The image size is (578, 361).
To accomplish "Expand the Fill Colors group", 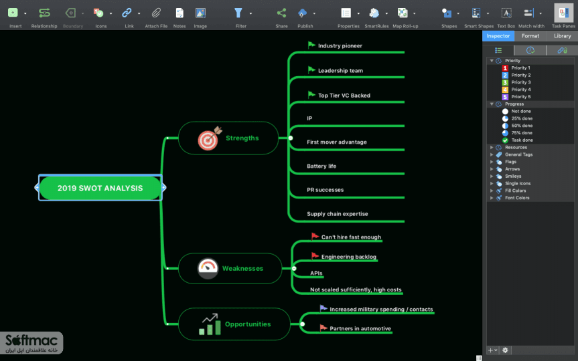I will (492, 191).
